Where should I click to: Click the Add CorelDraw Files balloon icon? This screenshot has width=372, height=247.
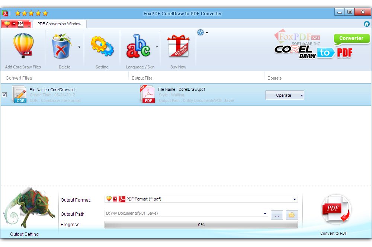coord(23,45)
